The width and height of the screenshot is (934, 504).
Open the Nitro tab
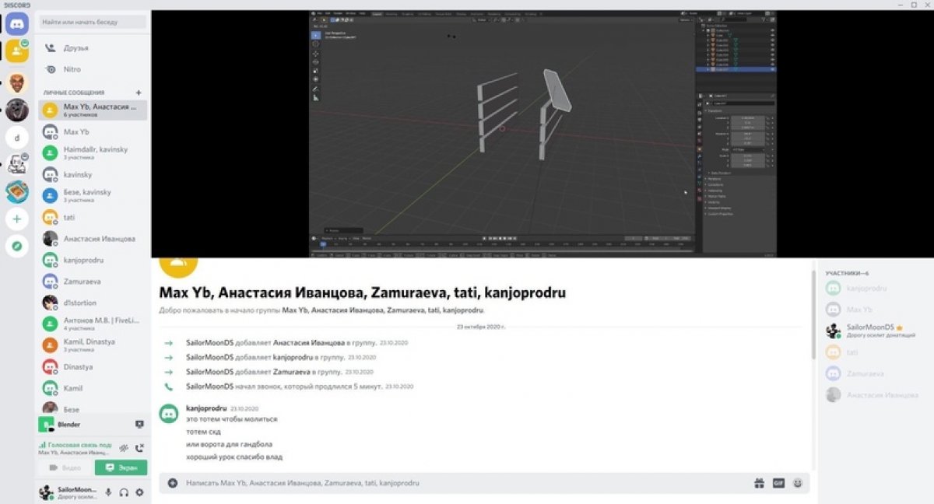72,69
